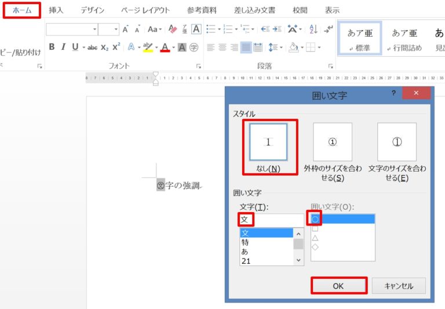Click the yellow text highlight color
Screen dimensions: 445x309
pyautogui.click(x=148, y=48)
